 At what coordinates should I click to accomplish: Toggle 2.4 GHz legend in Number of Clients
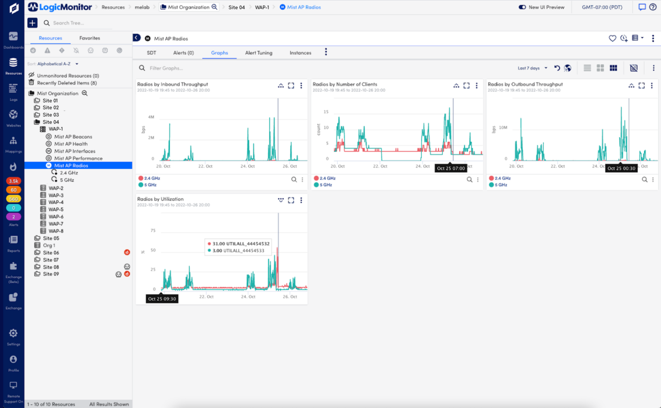327,178
